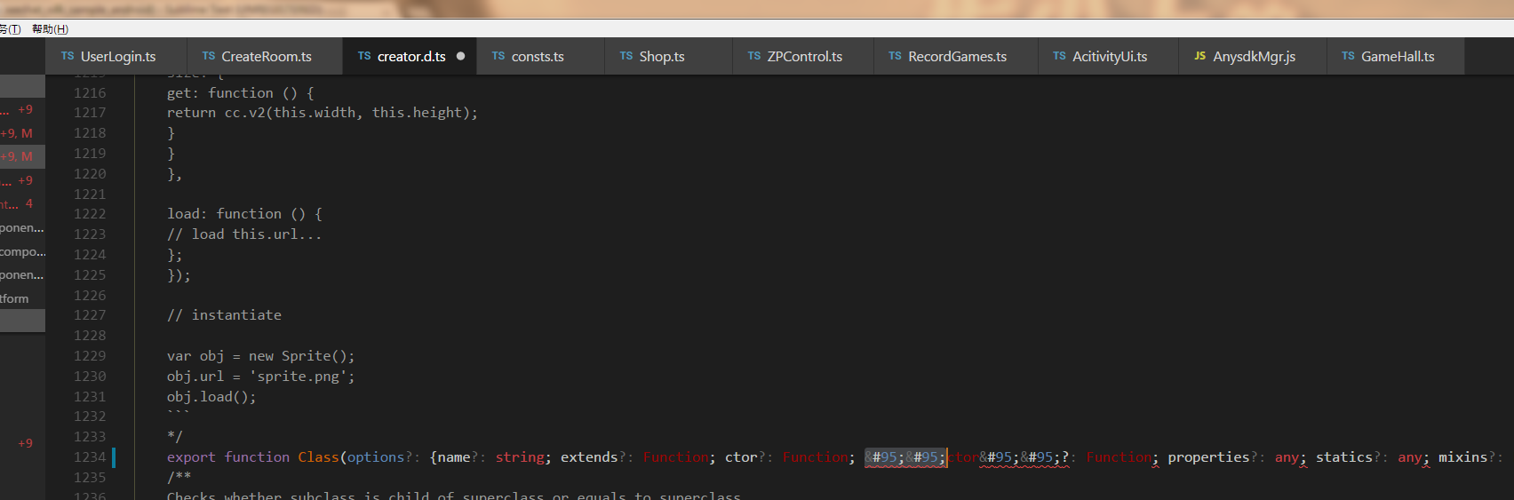
Task: Click the 'export' keyword on line 1234
Action: (x=191, y=457)
